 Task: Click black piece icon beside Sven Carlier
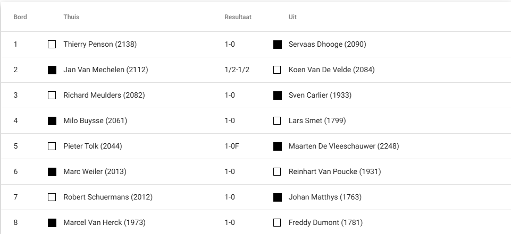point(277,96)
